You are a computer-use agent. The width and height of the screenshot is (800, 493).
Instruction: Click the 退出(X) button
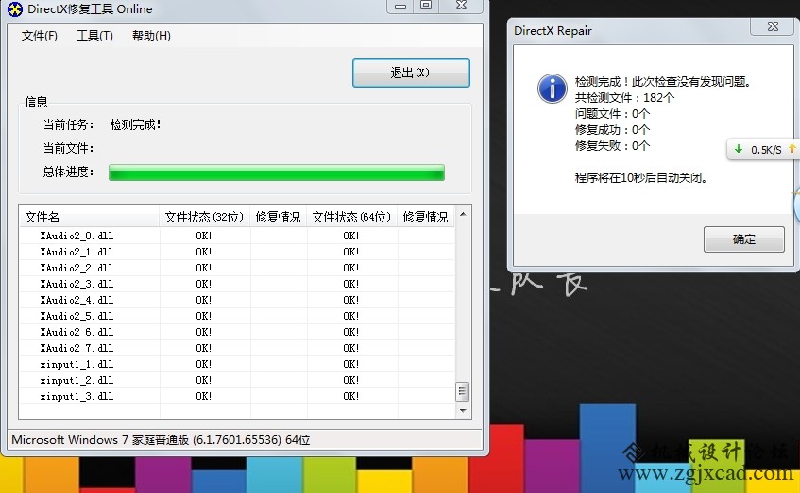tap(411, 73)
